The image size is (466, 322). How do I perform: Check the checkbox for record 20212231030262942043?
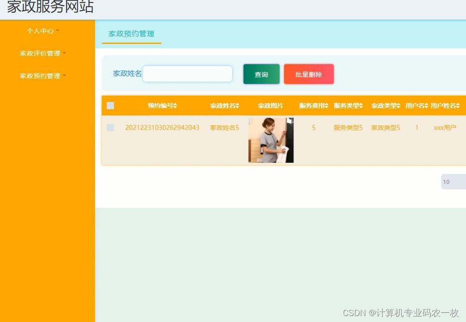[110, 128]
